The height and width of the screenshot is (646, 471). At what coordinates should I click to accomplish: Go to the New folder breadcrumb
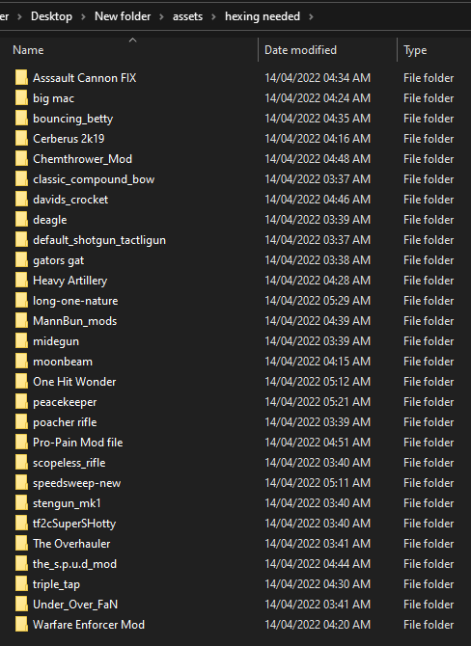[123, 16]
